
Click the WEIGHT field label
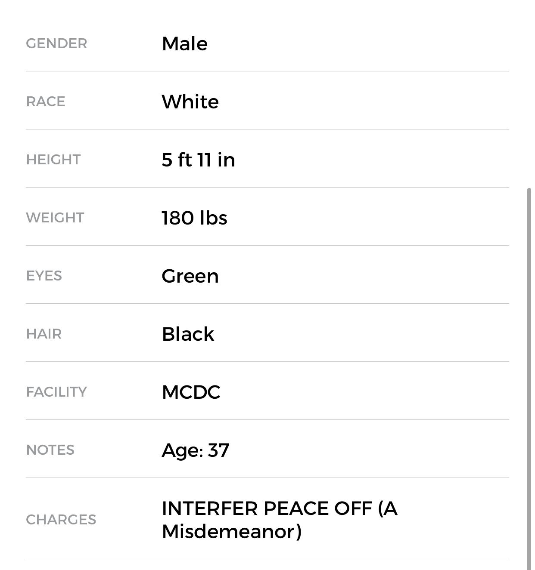click(55, 218)
